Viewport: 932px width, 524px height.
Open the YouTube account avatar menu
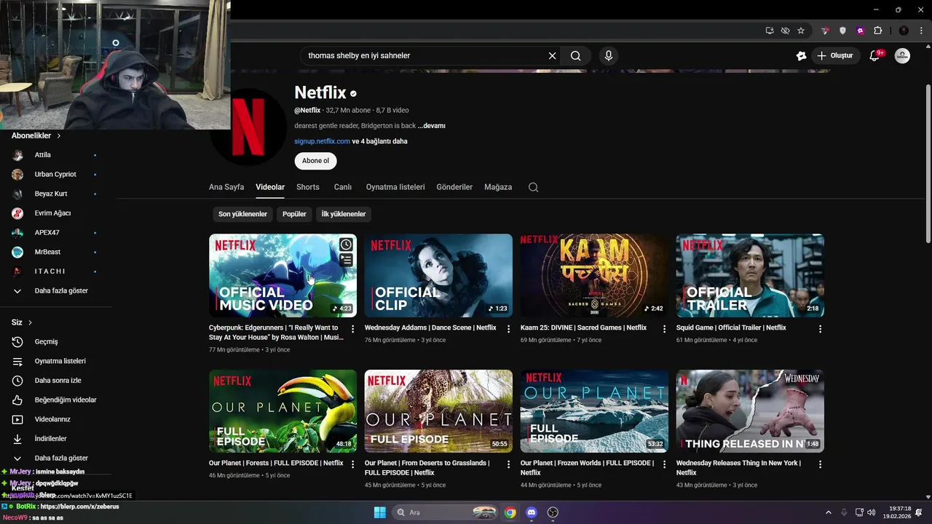[902, 55]
